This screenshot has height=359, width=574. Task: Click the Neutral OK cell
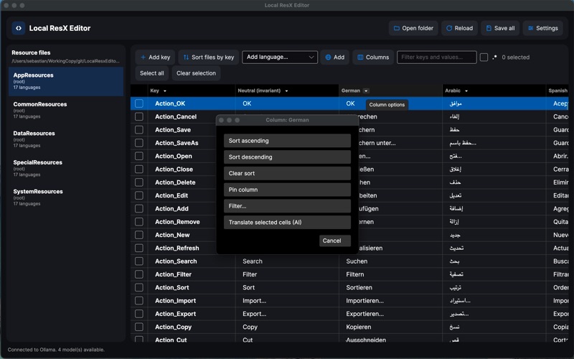[287, 103]
